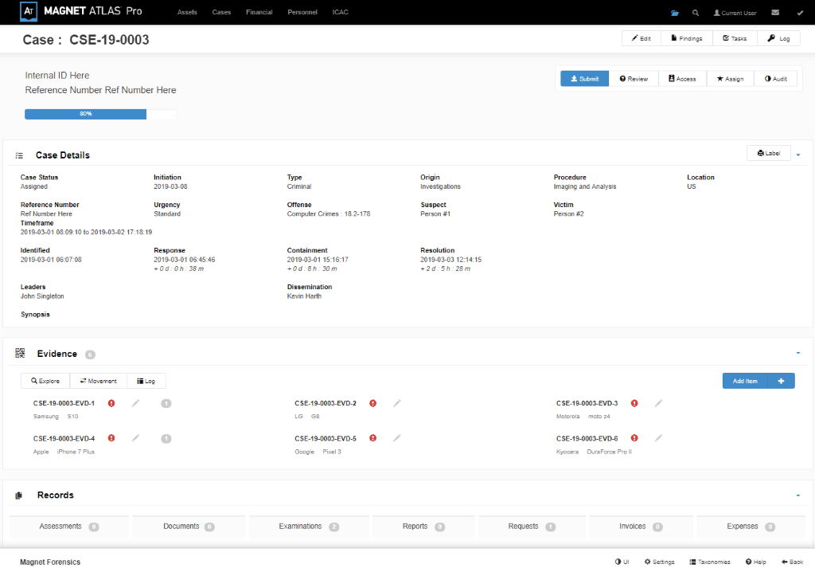Viewport: 815px width, 572px height.
Task: Open the ICAC menu
Action: click(341, 12)
